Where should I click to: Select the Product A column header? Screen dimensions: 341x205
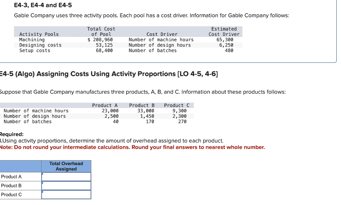(105, 105)
